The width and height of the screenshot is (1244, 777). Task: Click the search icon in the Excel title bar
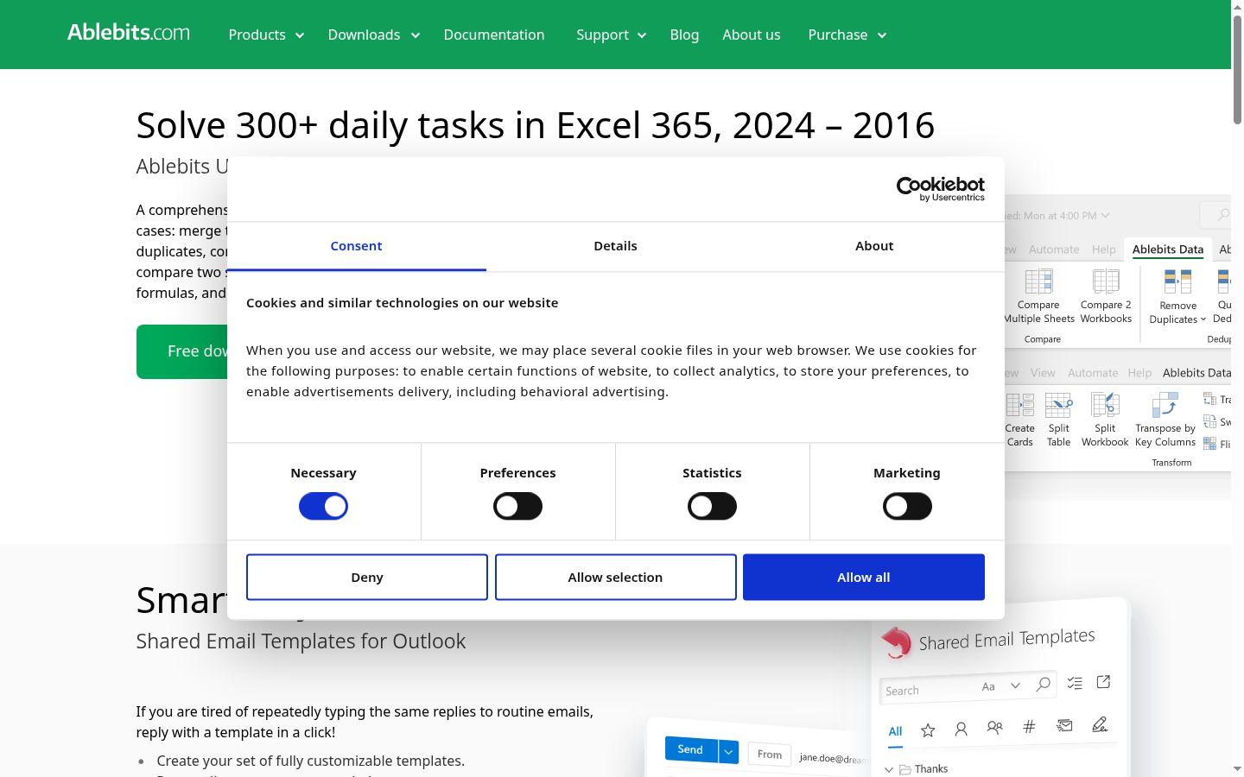(x=1223, y=215)
